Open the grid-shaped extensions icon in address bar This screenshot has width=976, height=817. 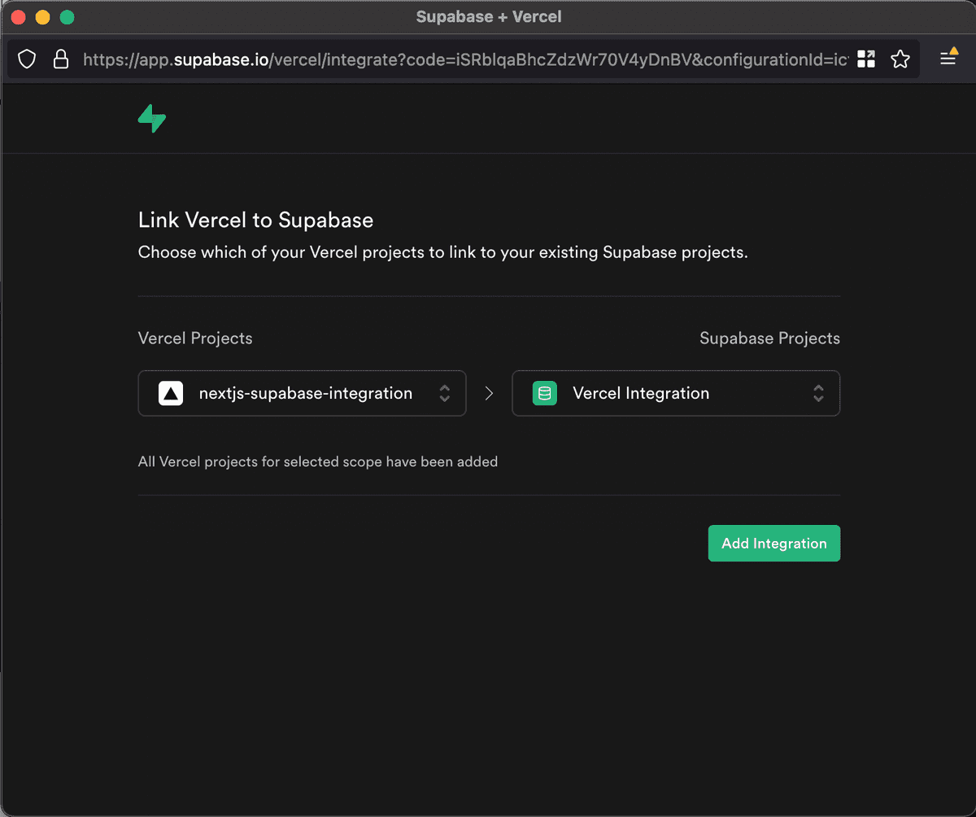point(866,59)
